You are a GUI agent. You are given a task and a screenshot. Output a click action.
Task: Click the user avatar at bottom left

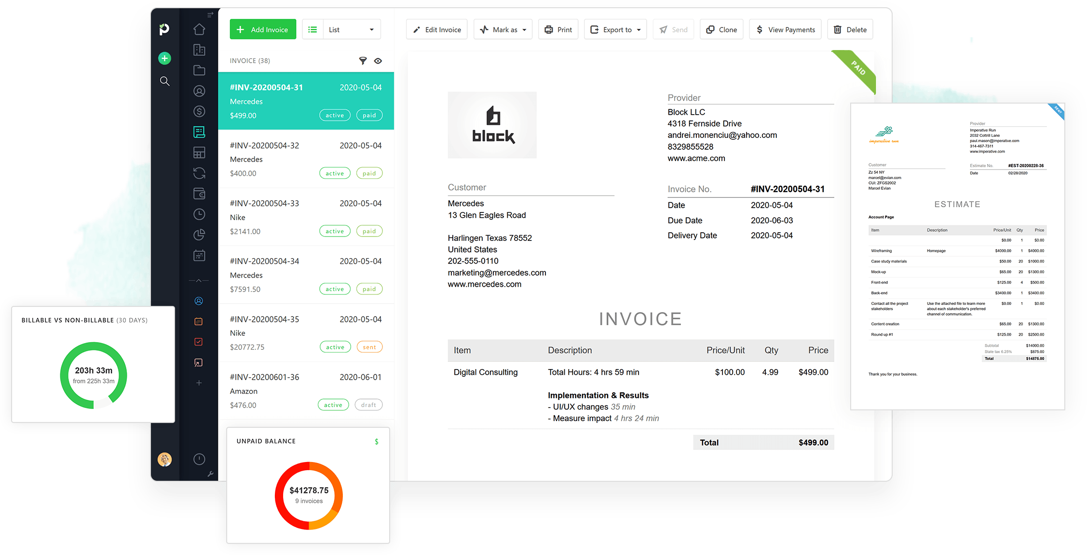coord(164,459)
